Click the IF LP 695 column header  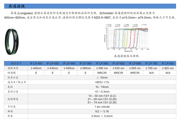pyautogui.click(x=135, y=63)
